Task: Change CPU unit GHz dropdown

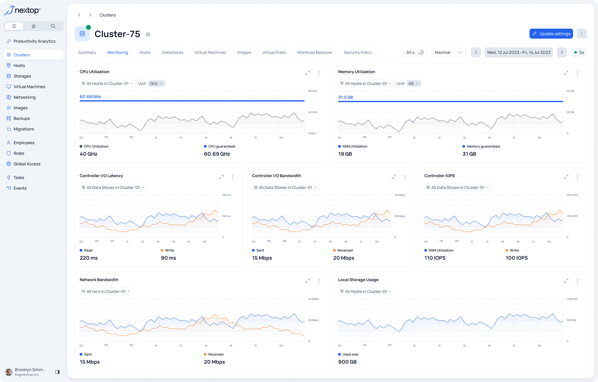Action: coord(156,83)
